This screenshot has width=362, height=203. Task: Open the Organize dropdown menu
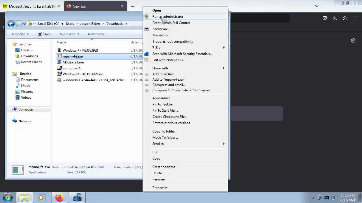20,34
